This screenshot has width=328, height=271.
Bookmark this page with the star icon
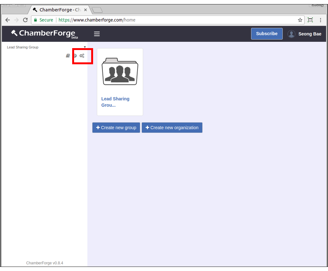pos(300,20)
